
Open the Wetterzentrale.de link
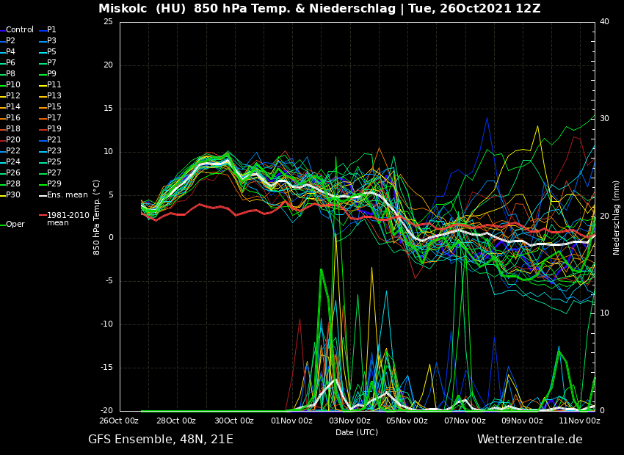tap(529, 440)
